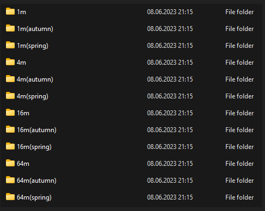Select the 4m(autumn) name text

tap(35, 79)
